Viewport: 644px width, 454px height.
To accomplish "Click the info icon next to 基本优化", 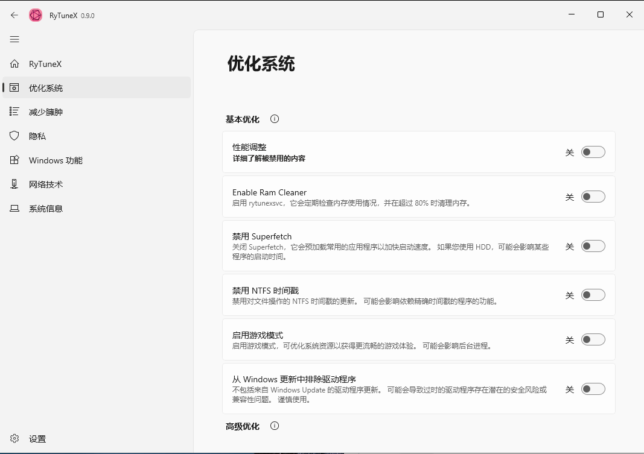I will click(275, 119).
